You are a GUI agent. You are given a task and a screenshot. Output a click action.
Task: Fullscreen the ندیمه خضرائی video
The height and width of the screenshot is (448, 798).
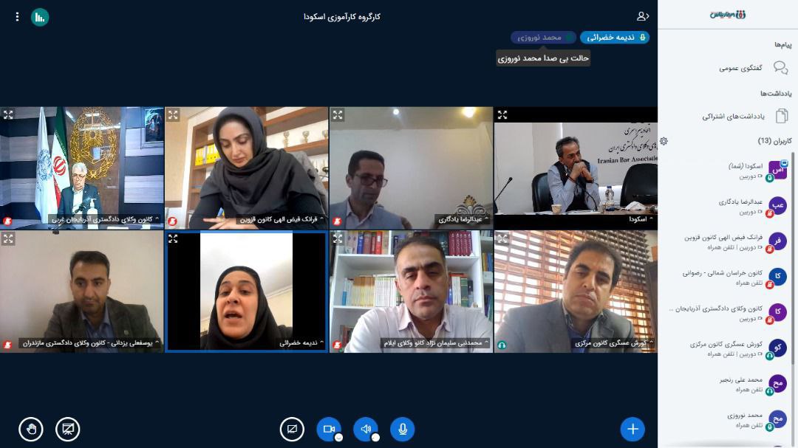coord(173,238)
